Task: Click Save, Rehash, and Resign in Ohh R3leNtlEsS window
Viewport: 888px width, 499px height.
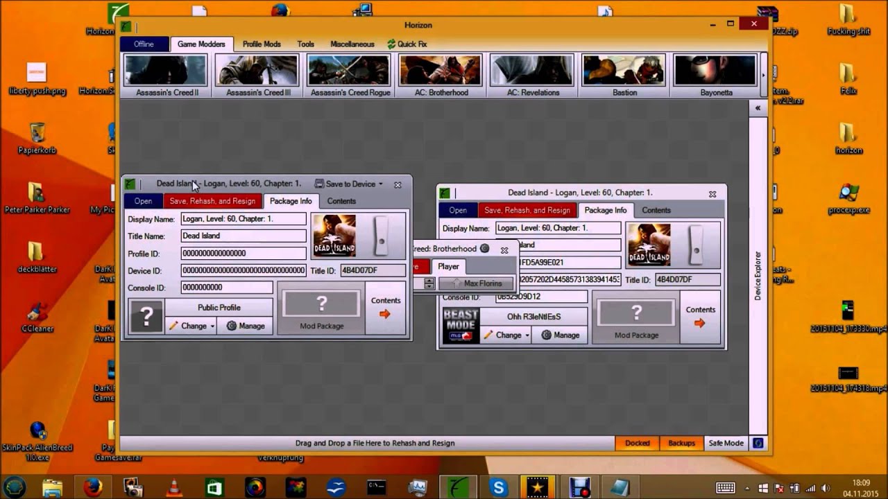Action: tap(527, 210)
